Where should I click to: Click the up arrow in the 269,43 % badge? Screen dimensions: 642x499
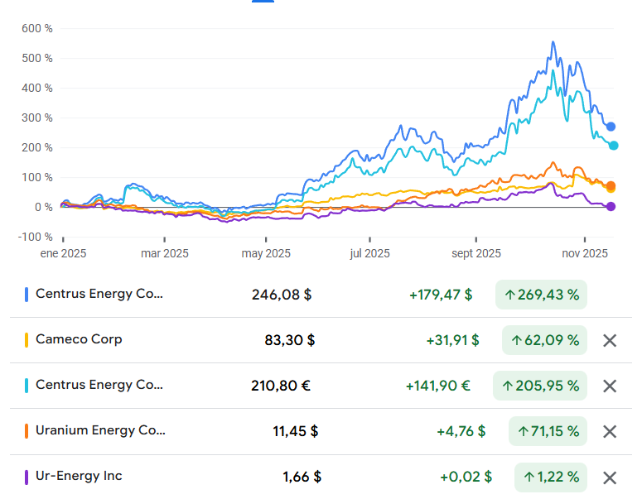(x=509, y=295)
